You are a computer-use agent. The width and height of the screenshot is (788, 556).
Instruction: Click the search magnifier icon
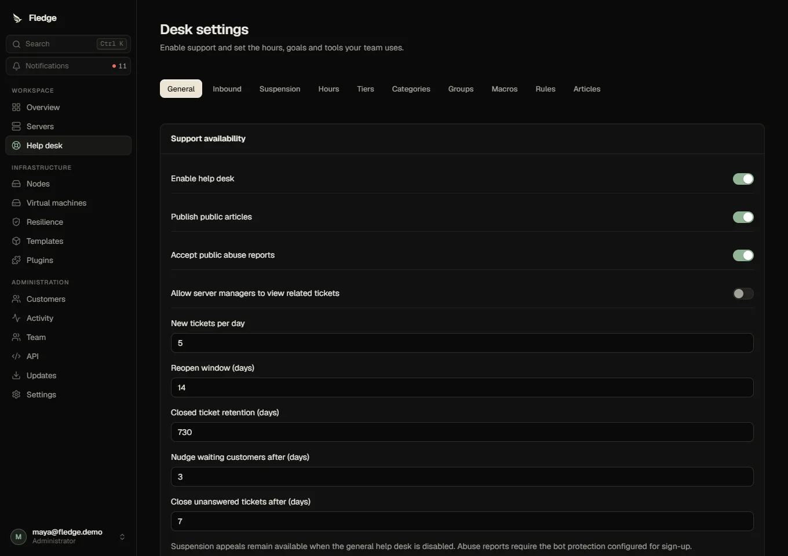click(x=16, y=44)
